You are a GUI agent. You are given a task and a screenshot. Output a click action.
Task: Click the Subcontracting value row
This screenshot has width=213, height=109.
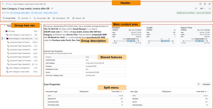[x=170, y=105]
